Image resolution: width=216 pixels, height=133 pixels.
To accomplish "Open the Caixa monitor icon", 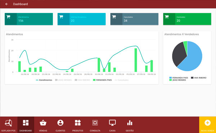I will pyautogui.click(x=112, y=123).
